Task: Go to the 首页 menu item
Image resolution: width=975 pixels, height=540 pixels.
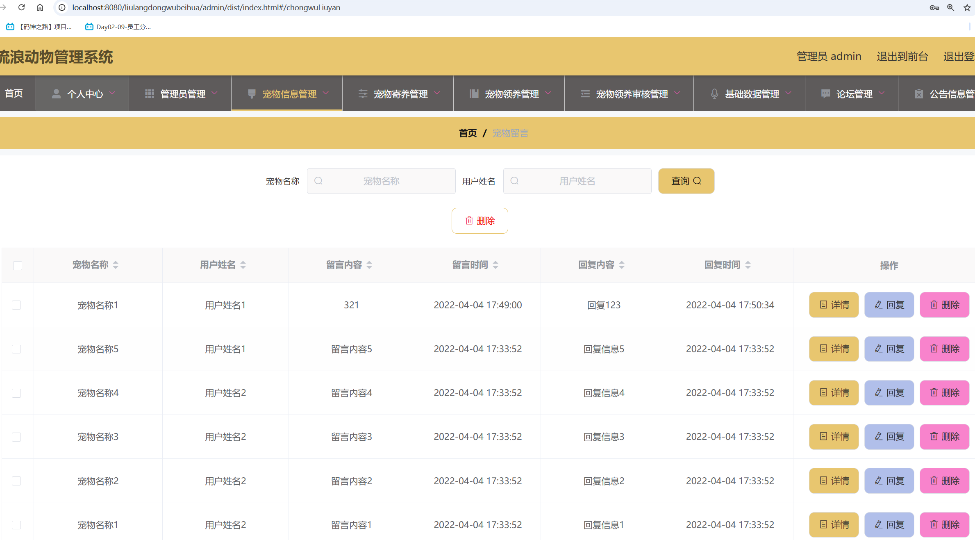Action: (x=14, y=93)
